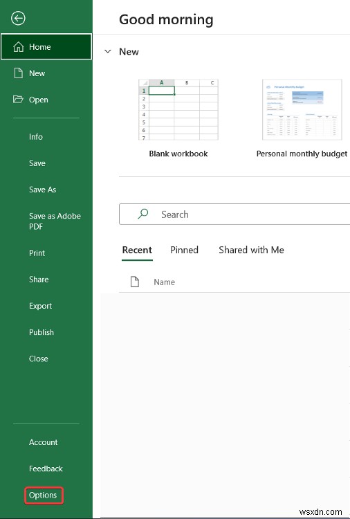Create a Blank workbook from its thumbnail
Screen dimensions: 350x519
pyautogui.click(x=178, y=109)
